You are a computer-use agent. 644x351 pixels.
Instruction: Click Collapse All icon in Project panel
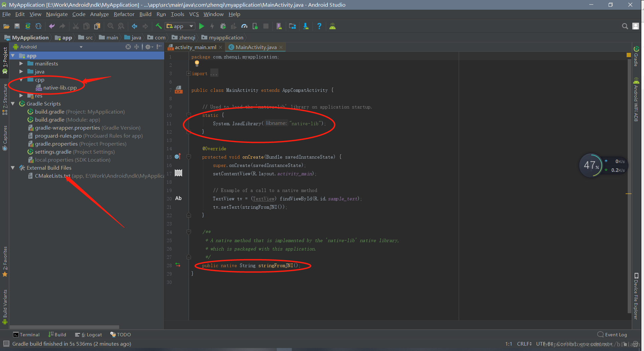click(x=136, y=47)
